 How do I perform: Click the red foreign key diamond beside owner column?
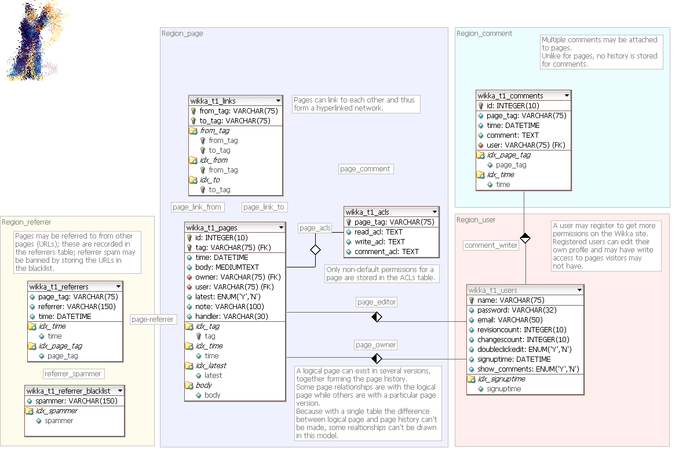[x=189, y=277]
